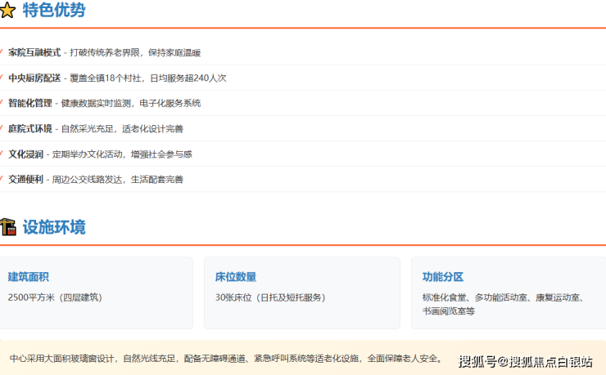Image resolution: width=606 pixels, height=375 pixels.
Task: Click the 30张床位 description text
Action: pyautogui.click(x=269, y=297)
